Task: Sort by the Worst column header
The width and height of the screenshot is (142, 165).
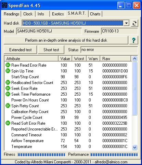Action: (x=79, y=59)
